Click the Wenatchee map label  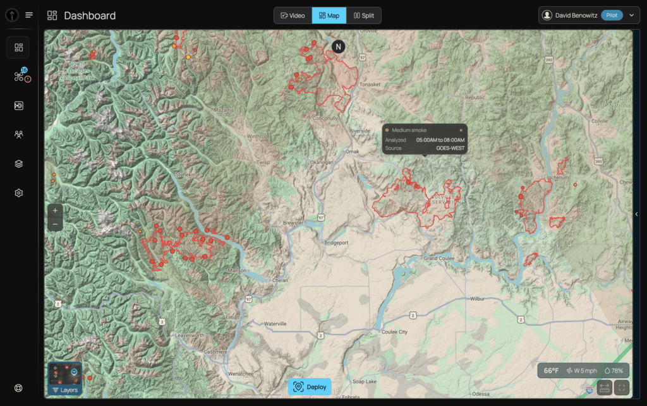pos(241,374)
